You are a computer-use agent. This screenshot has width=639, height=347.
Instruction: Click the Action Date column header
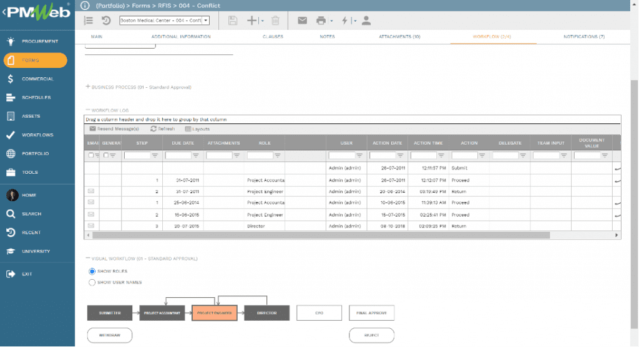[x=387, y=143]
